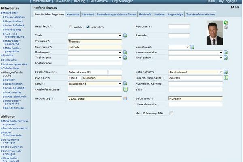The width and height of the screenshot is (243, 162).
Task: Click the Geburtstag field with 01.01.1965
Action: (x=95, y=98)
